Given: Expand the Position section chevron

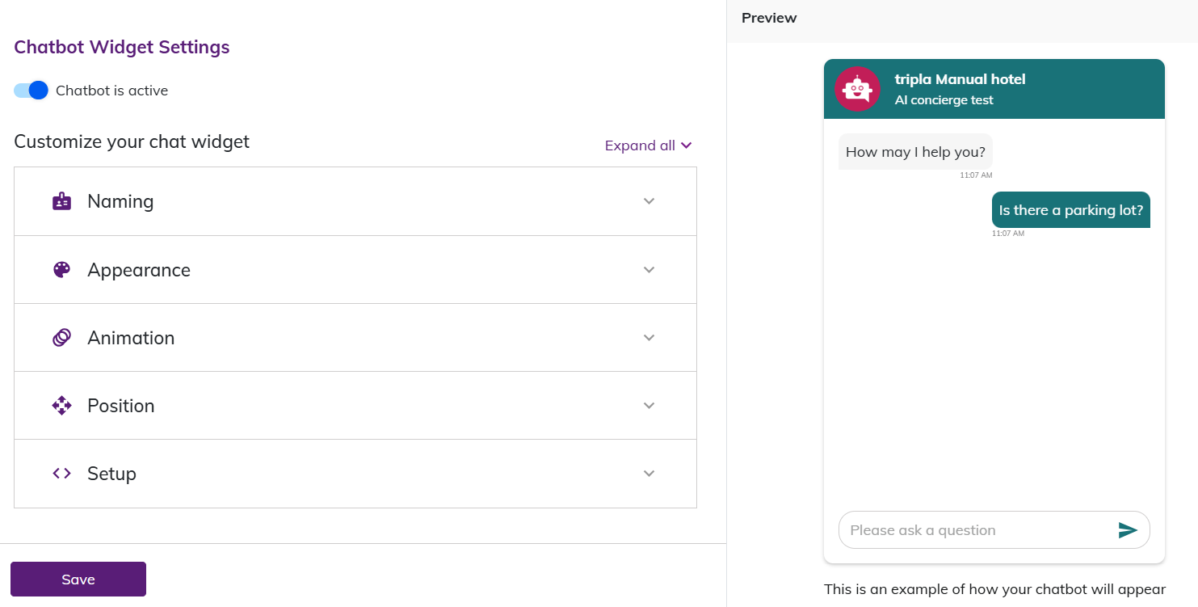Looking at the screenshot, I should tap(649, 406).
